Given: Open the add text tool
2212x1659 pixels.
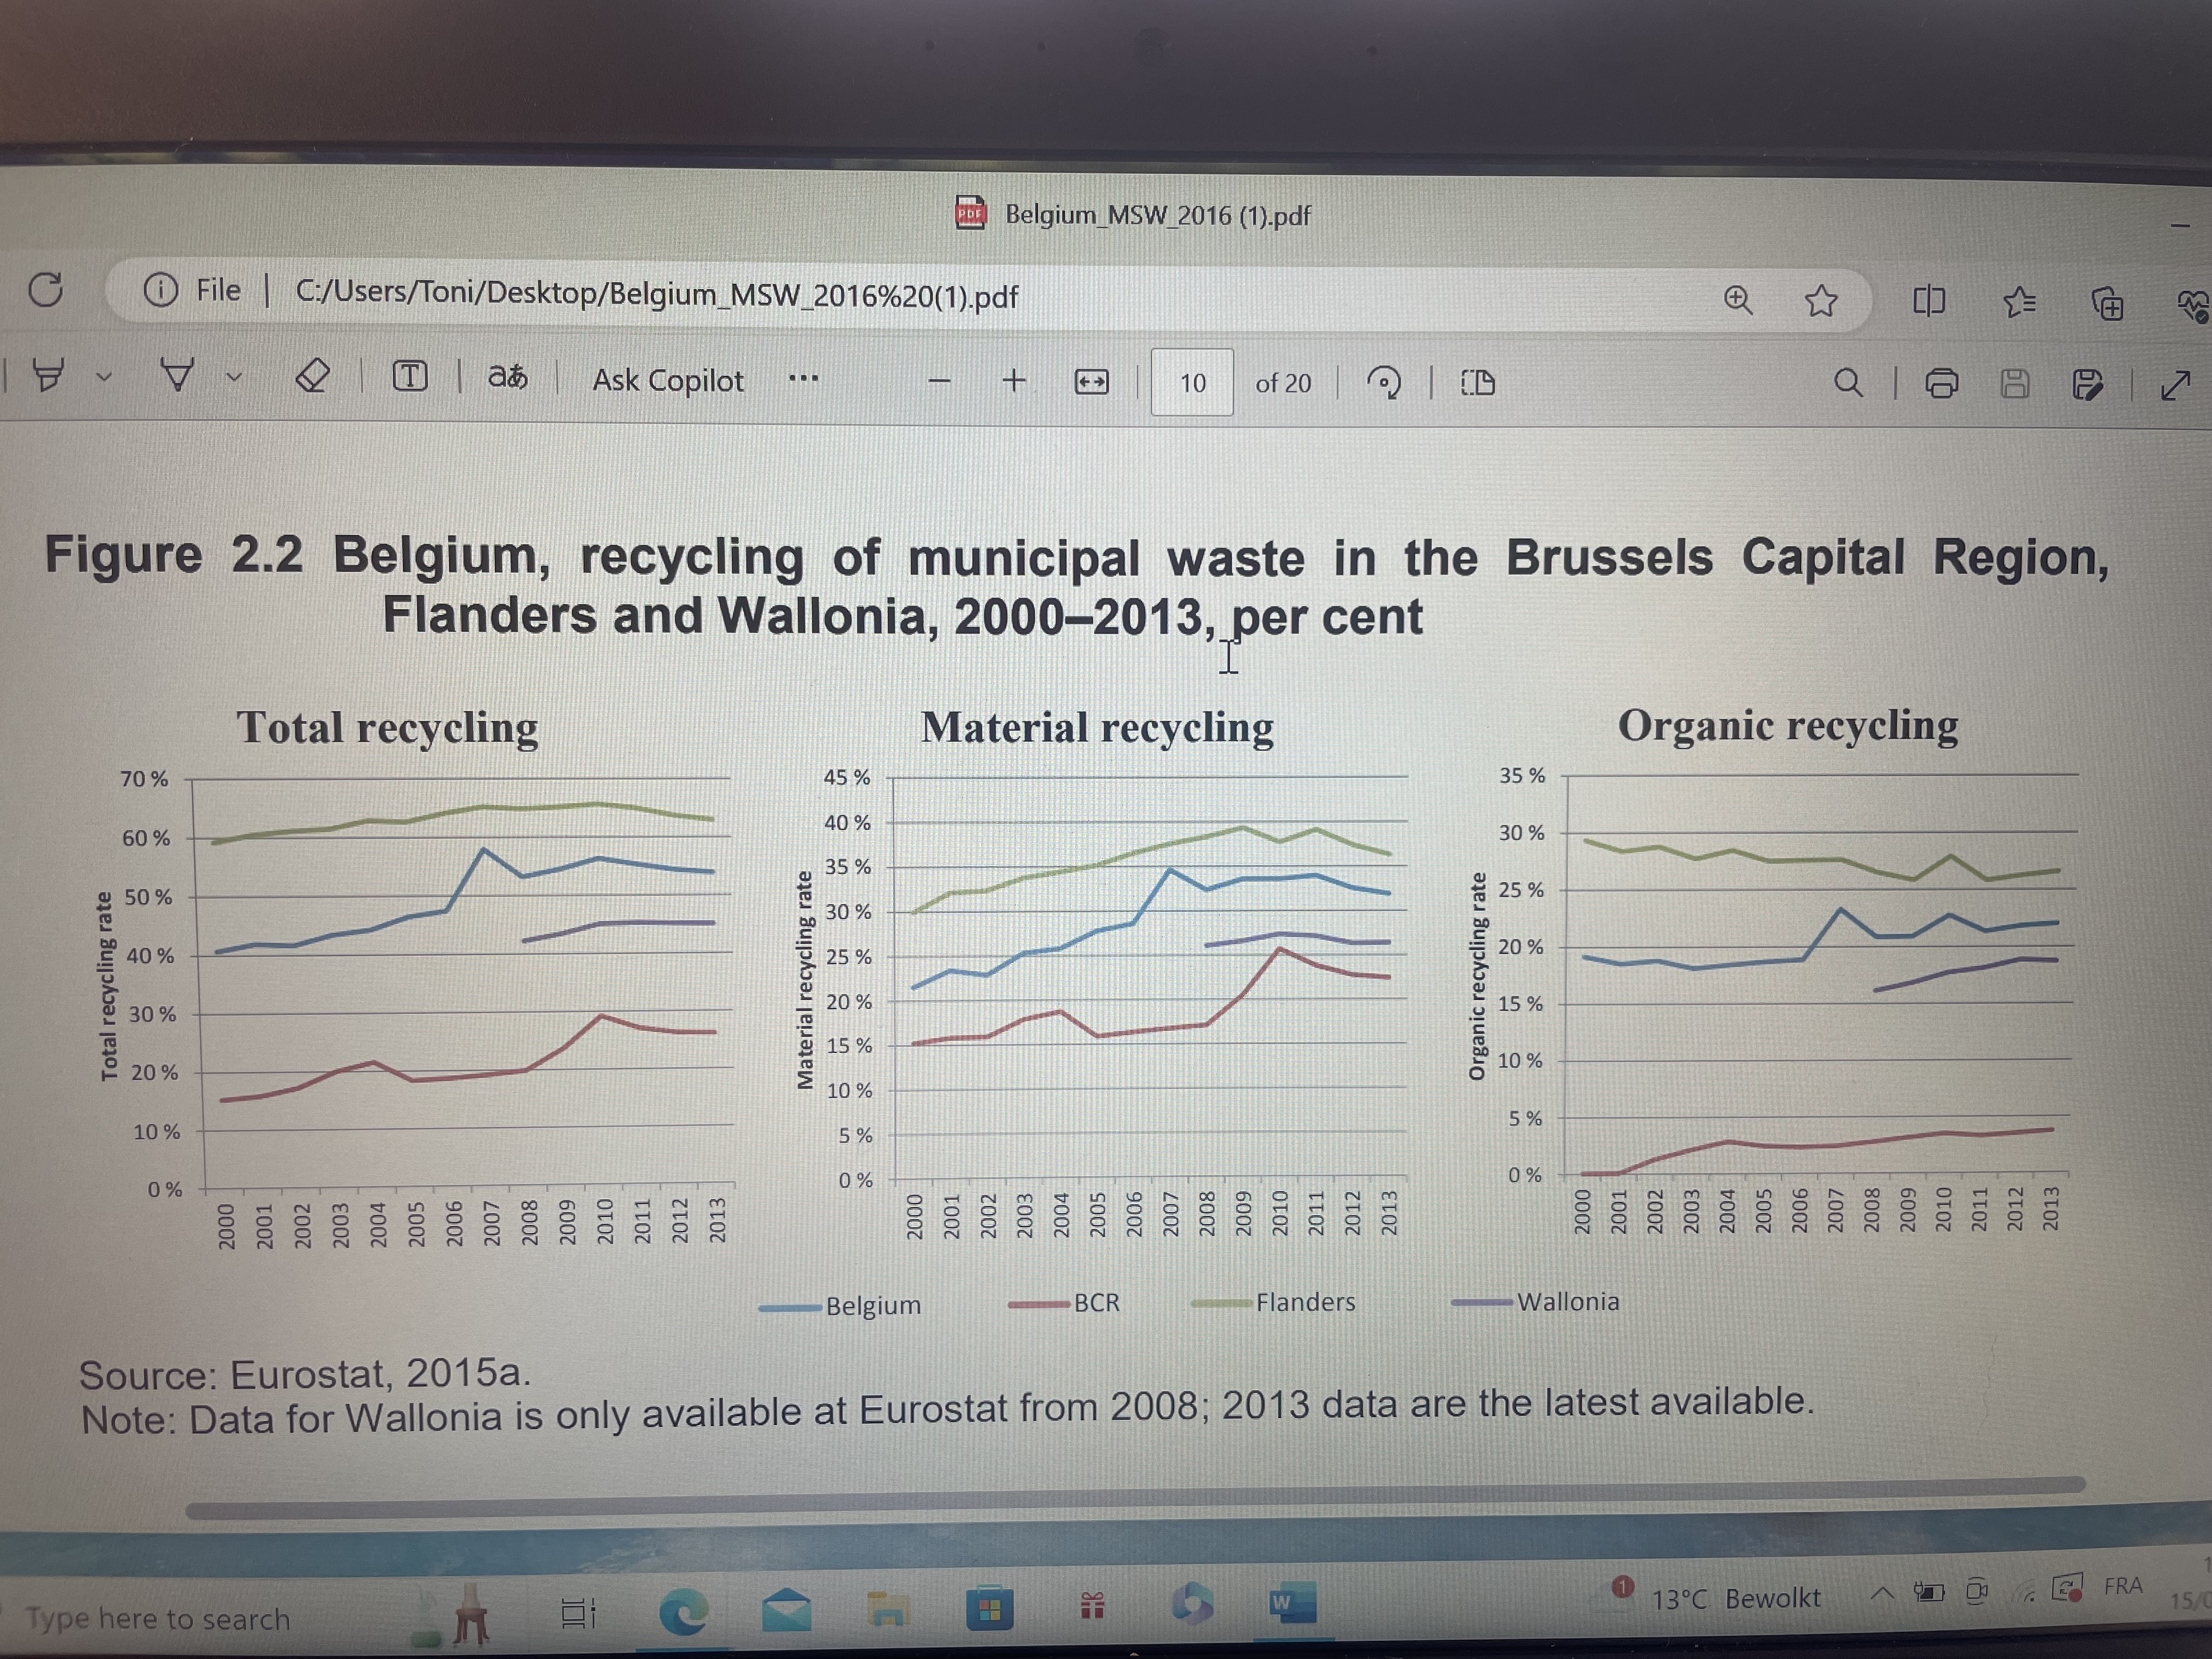Looking at the screenshot, I should (x=411, y=378).
